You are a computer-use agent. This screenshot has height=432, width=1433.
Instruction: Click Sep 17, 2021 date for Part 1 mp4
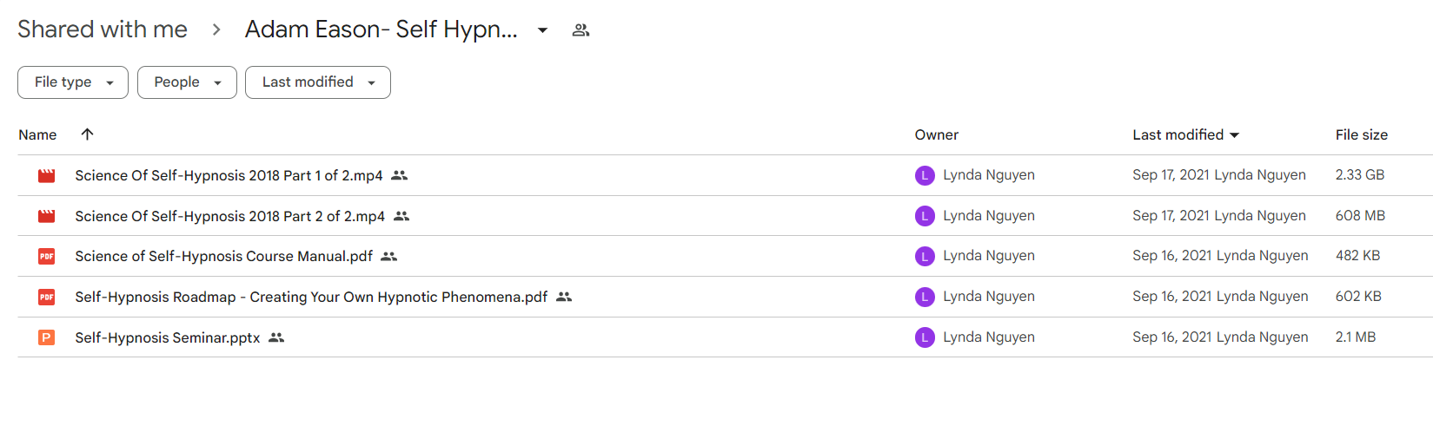pyautogui.click(x=1171, y=174)
